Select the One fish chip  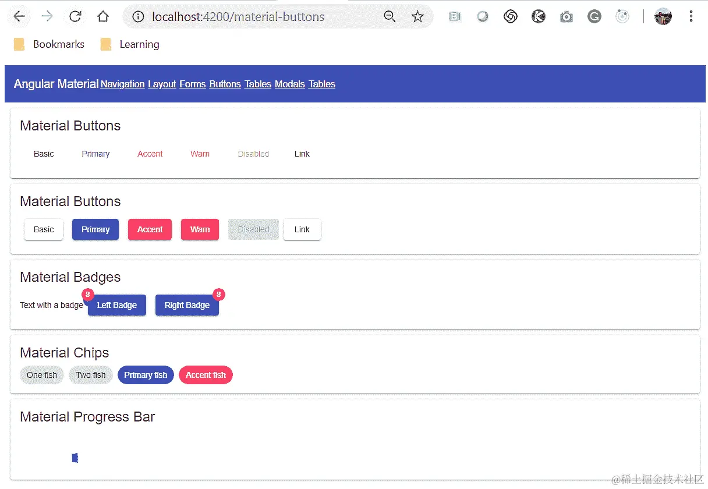coord(42,375)
